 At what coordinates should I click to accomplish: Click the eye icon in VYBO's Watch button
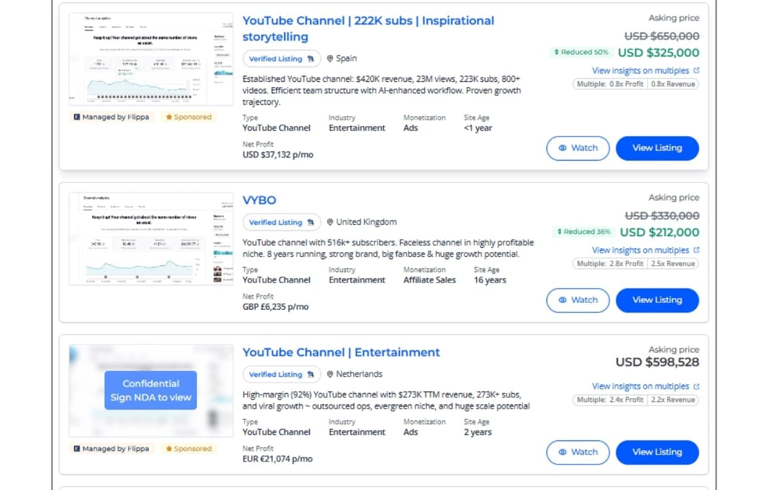point(562,300)
